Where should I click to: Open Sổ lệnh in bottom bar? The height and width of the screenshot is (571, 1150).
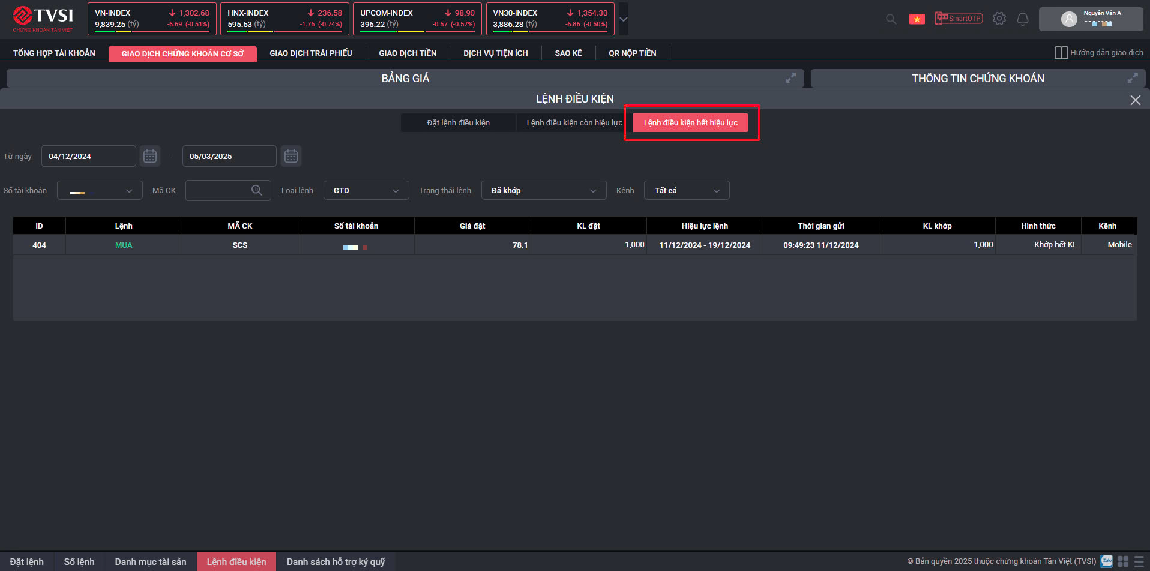79,562
